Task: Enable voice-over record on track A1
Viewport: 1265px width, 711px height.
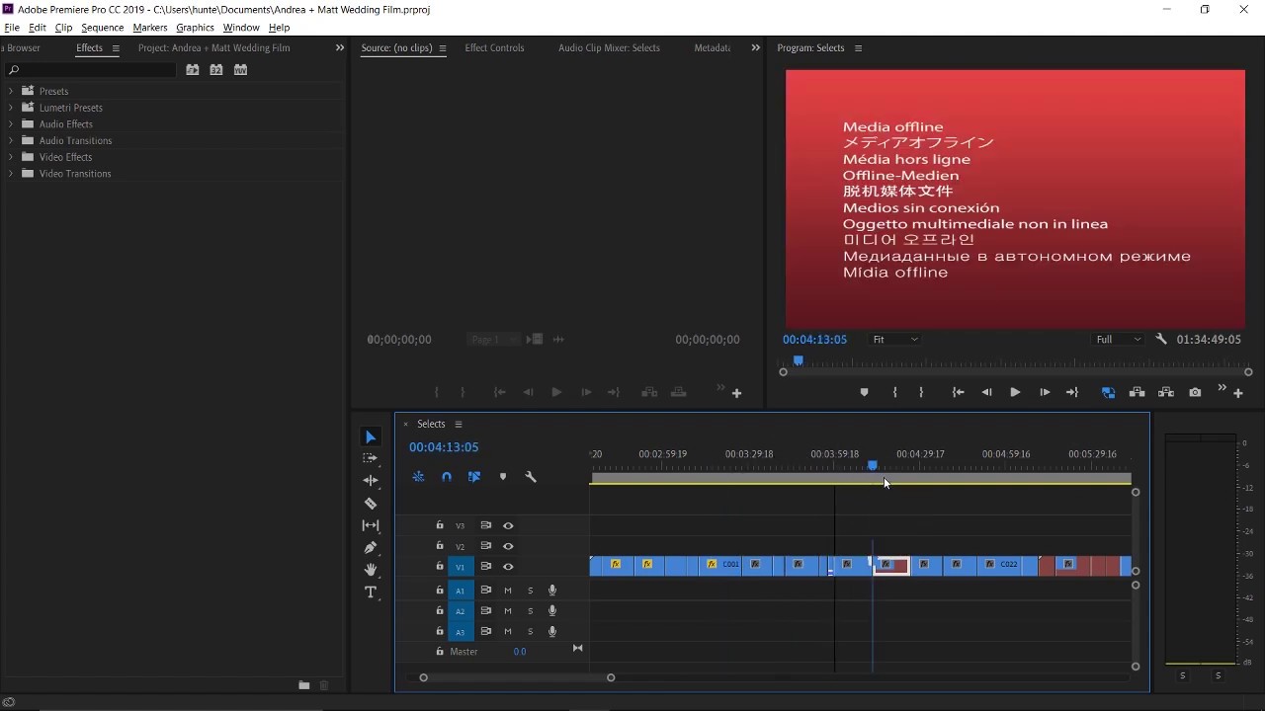Action: (552, 591)
